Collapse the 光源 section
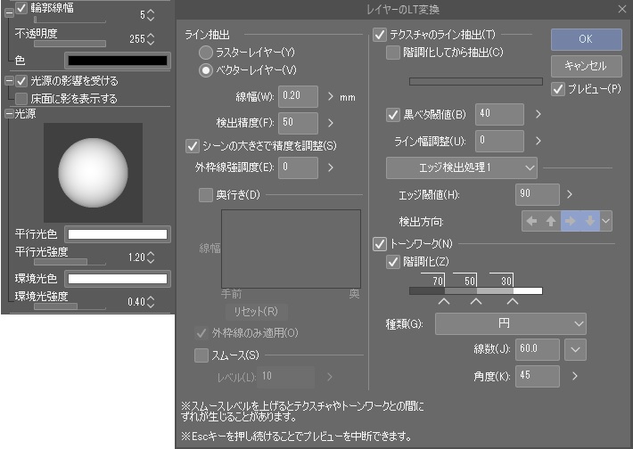The image size is (633, 449). pos(9,114)
